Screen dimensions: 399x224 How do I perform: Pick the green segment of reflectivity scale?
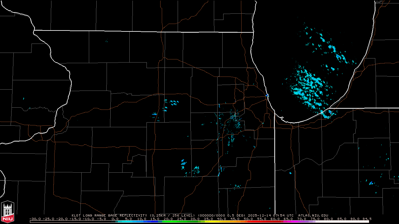click(175, 222)
